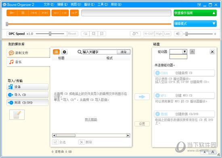This screenshot has height=158, width=222.
Task: Click the playback position slider handle
Action: point(7,24)
